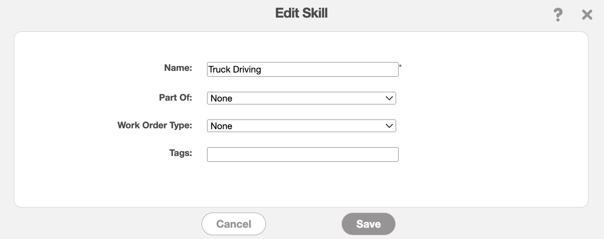Open the help question mark icon
The image size is (604, 239).
[x=557, y=15]
